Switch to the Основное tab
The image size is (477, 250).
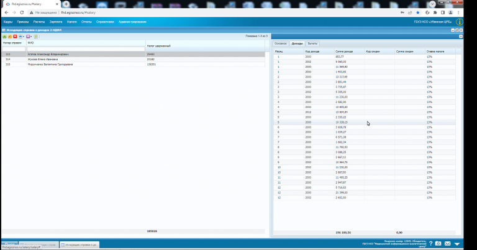281,43
